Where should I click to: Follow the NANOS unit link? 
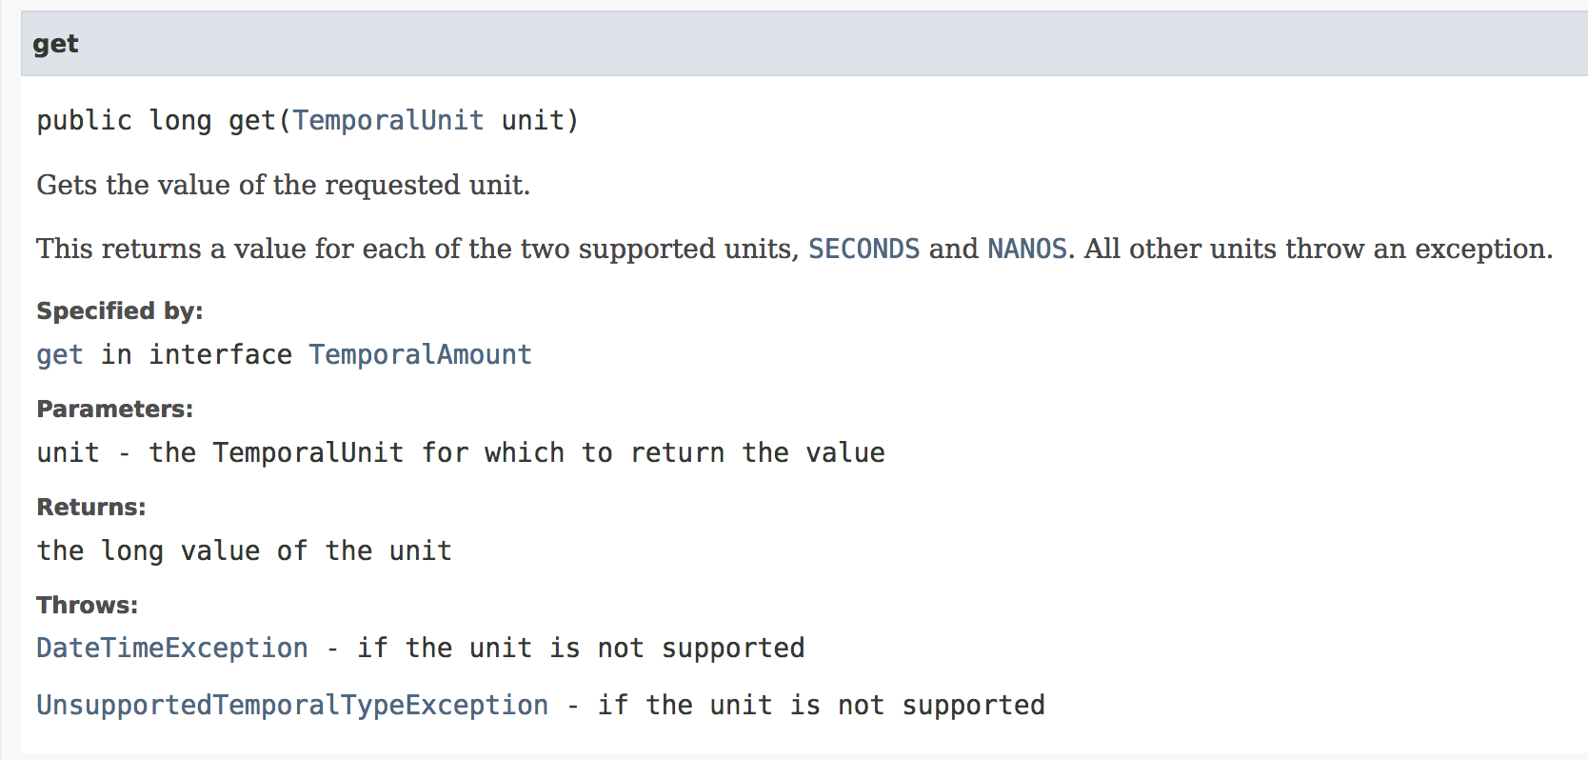(x=1026, y=249)
